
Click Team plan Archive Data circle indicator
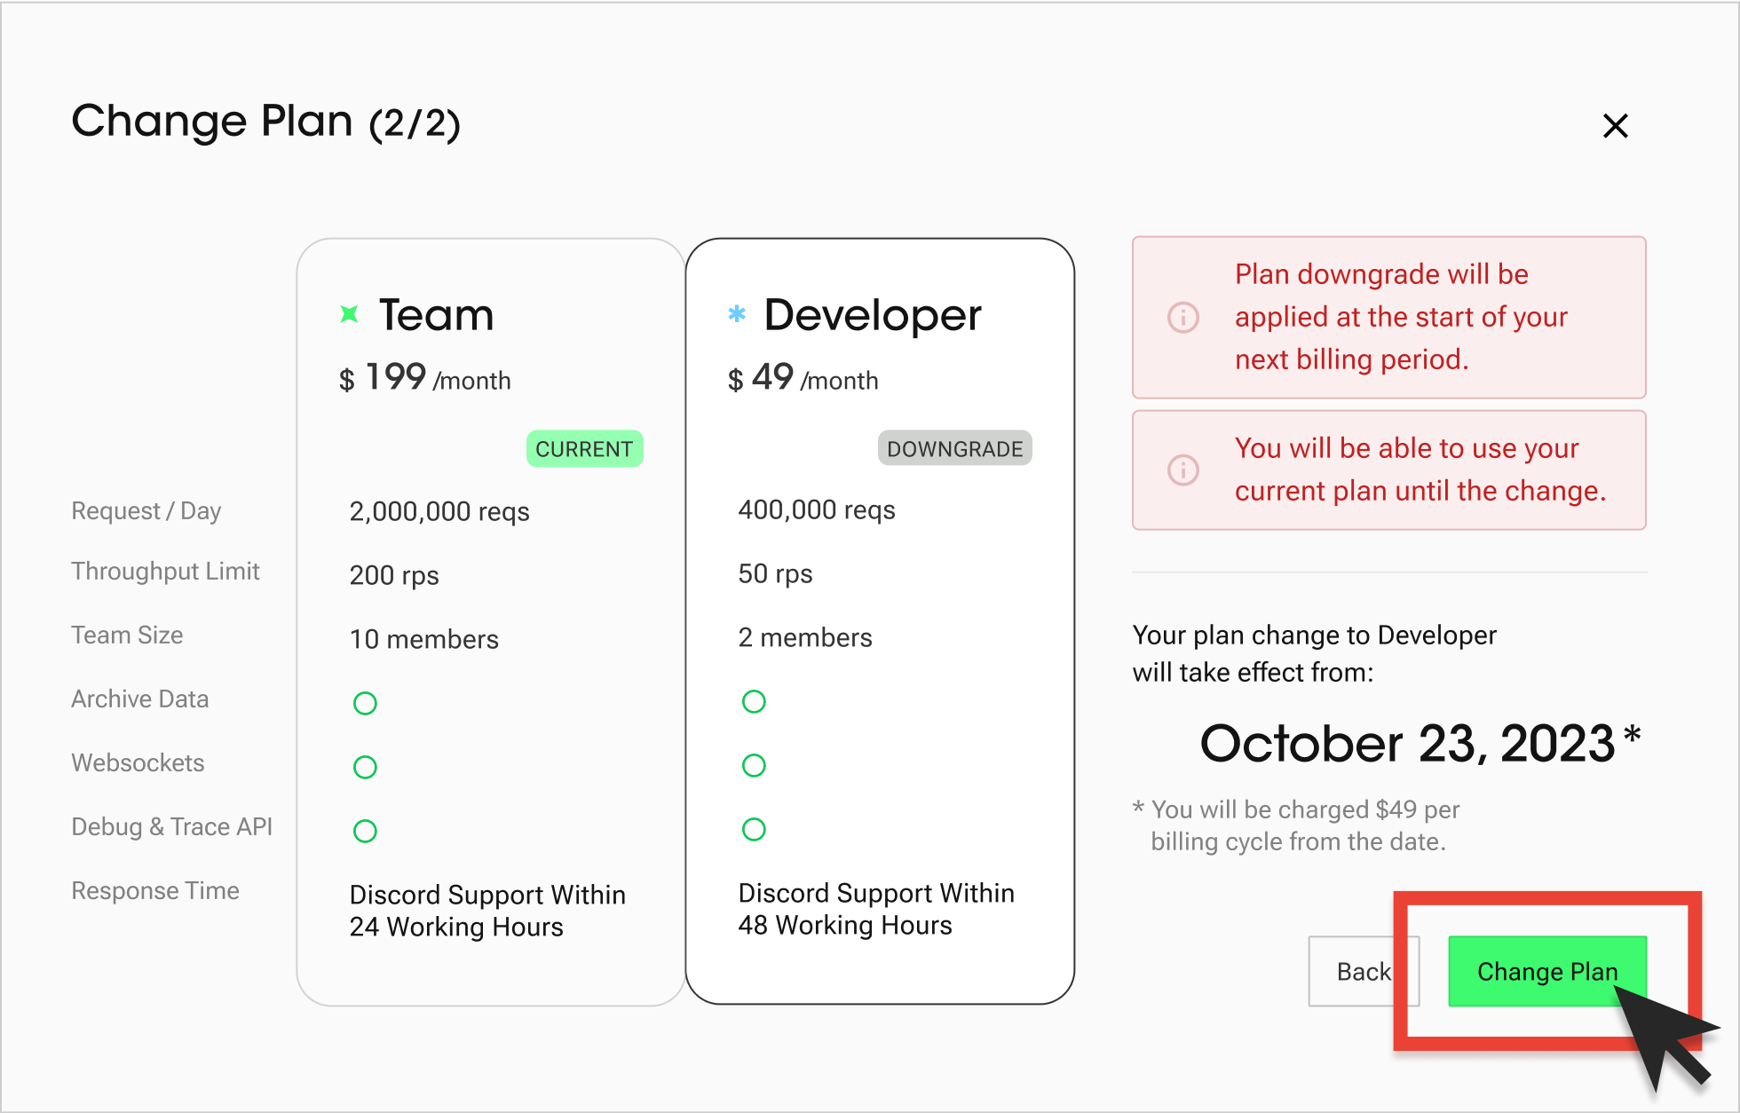tap(365, 703)
